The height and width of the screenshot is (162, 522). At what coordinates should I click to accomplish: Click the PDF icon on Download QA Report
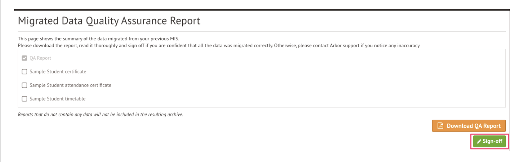tap(440, 126)
